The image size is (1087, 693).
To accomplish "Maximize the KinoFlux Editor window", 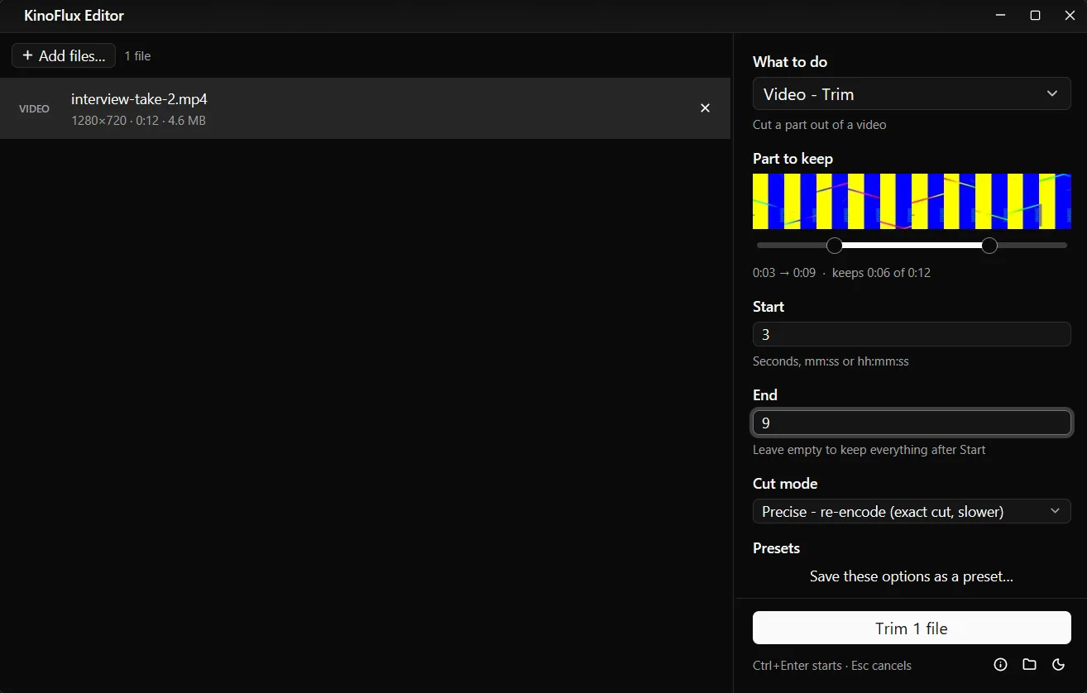I will pos(1035,16).
